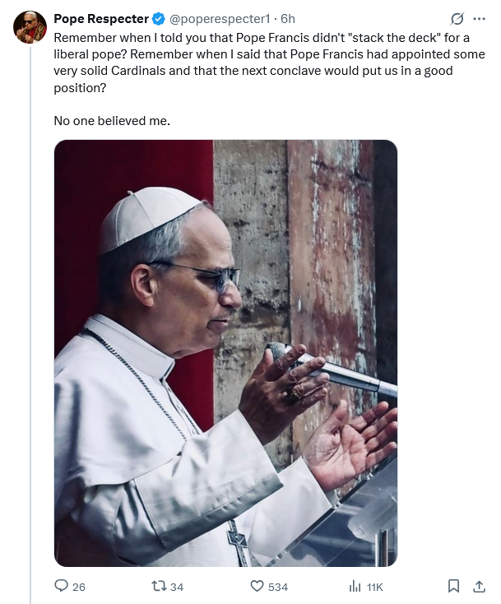
Task: Click the 26 replies count
Action: coord(79,587)
